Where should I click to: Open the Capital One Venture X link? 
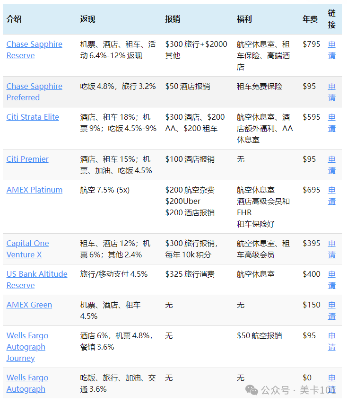coord(27,249)
